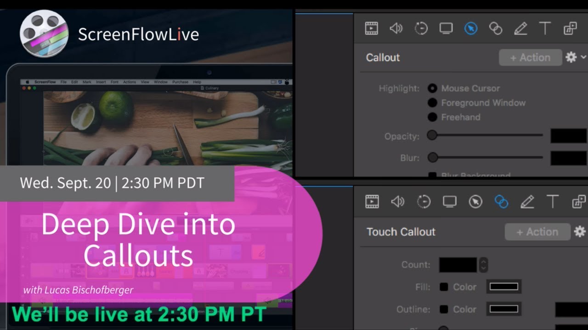Click the Blur slider track
The image size is (588, 330).
tap(485, 158)
